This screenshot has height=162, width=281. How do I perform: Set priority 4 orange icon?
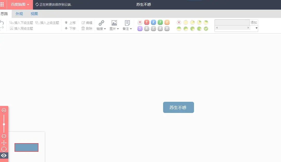click(167, 22)
